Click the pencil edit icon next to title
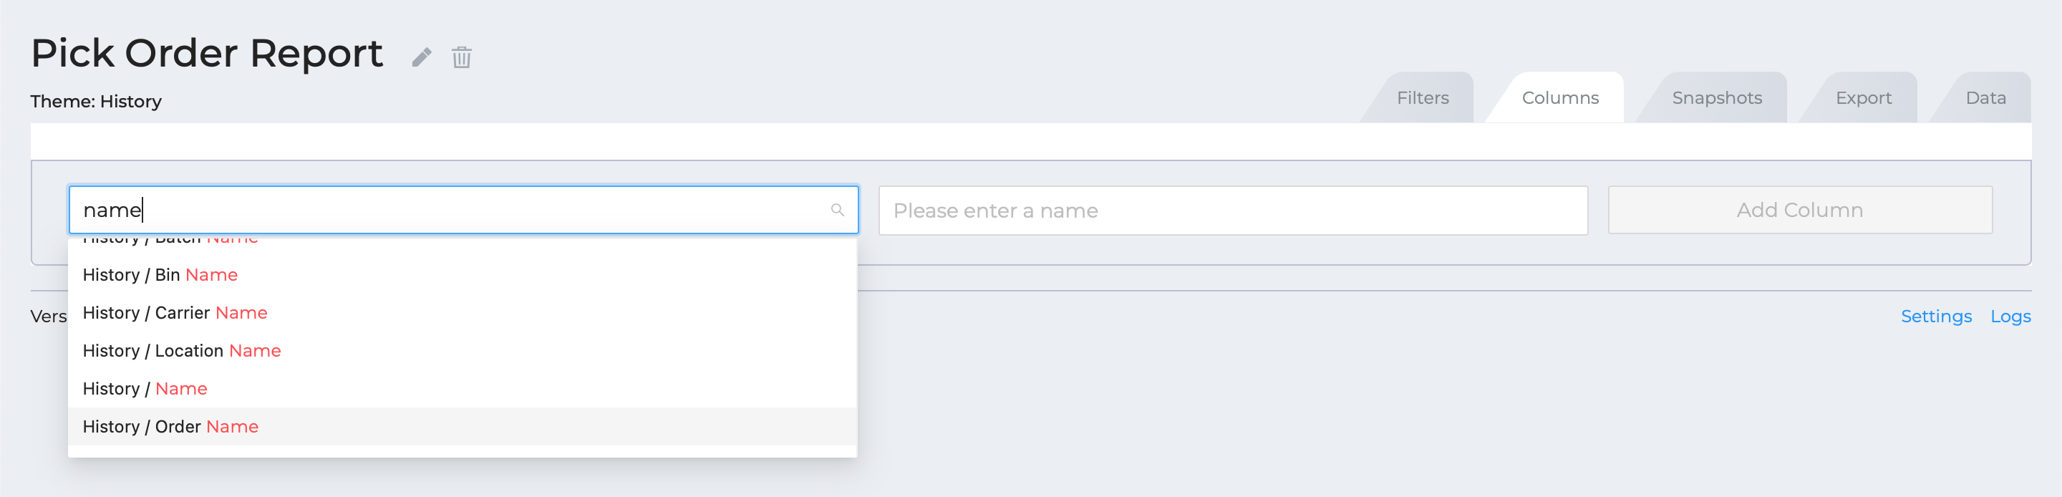The image size is (2062, 497). (x=422, y=57)
